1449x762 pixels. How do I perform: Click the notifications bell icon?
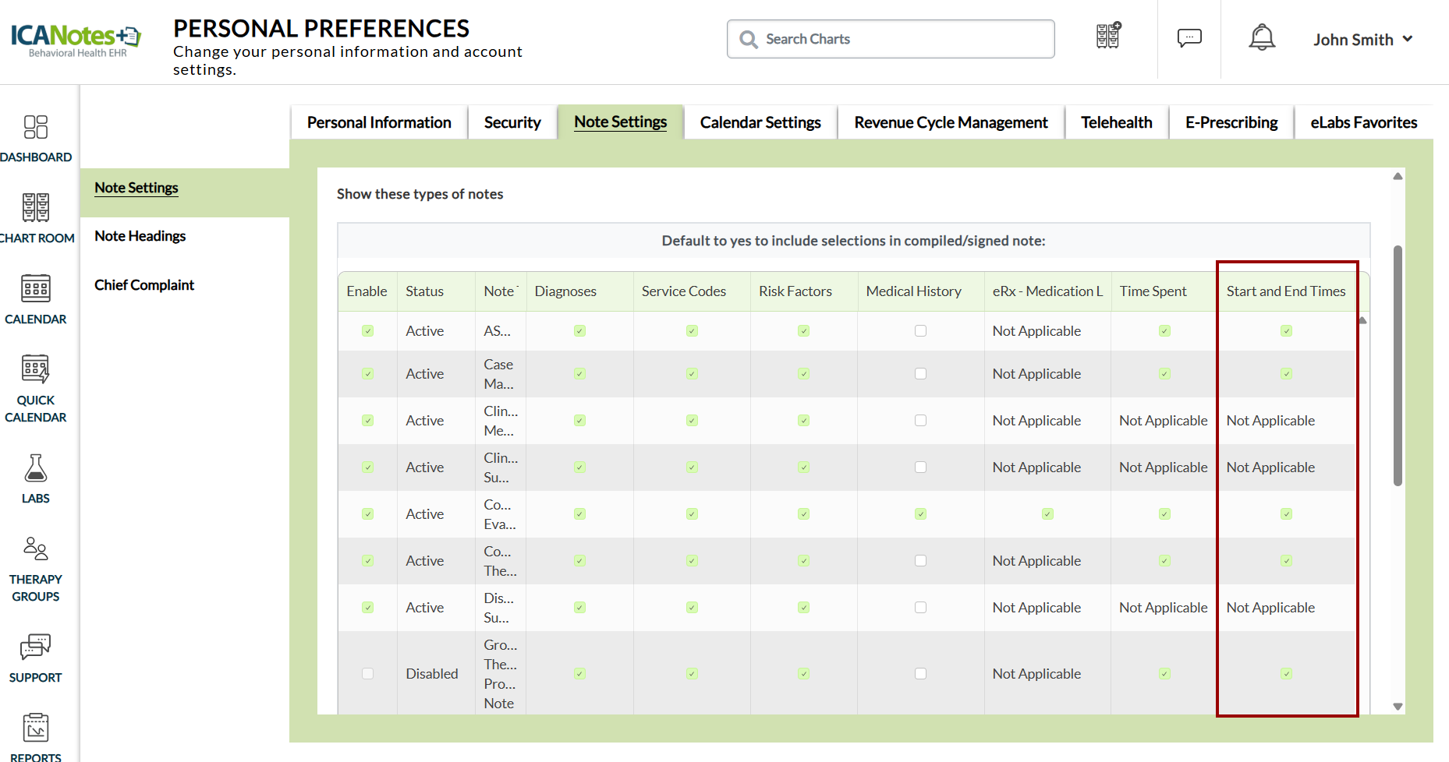click(x=1262, y=37)
